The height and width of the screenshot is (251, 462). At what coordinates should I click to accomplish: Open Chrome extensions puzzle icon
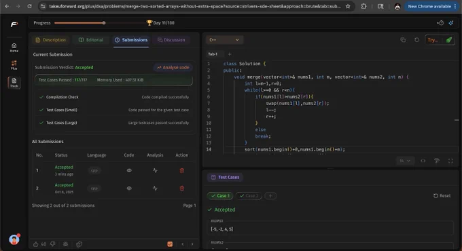click(x=364, y=6)
